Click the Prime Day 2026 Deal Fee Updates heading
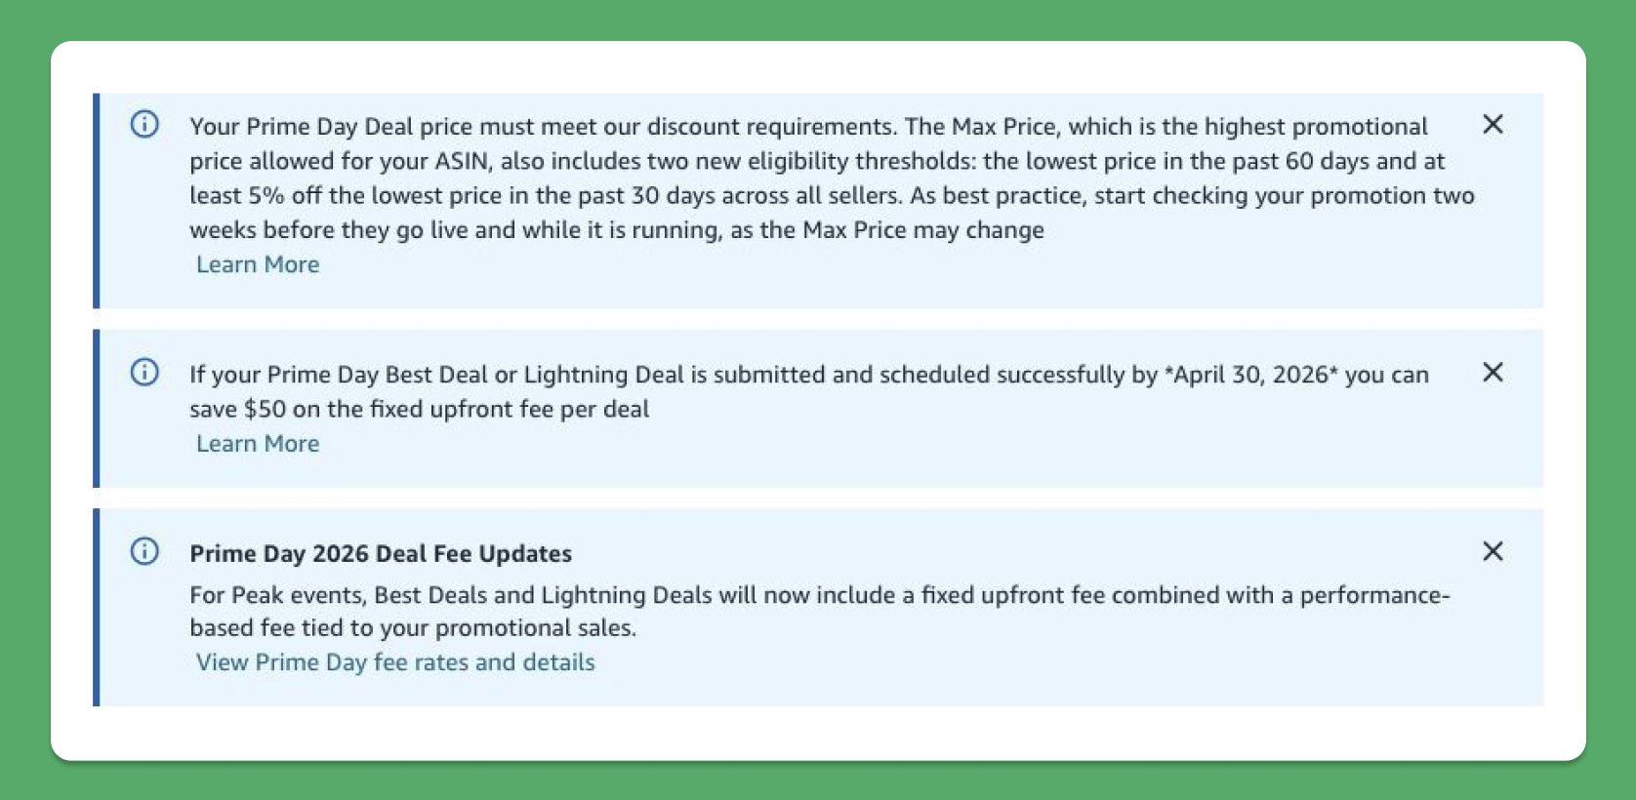 click(x=381, y=553)
